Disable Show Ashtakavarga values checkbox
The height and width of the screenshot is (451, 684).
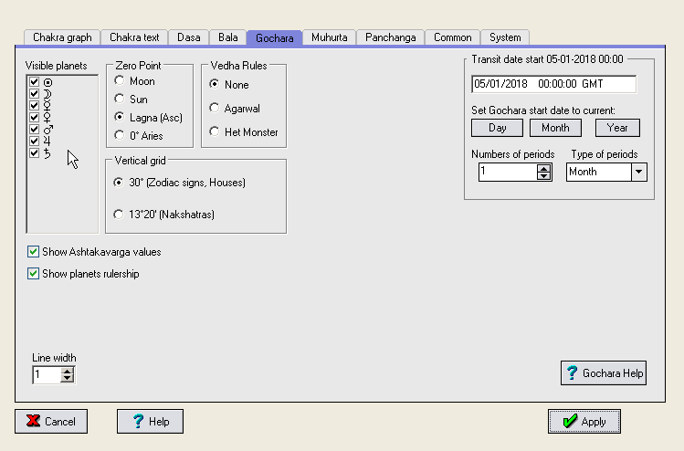(34, 252)
